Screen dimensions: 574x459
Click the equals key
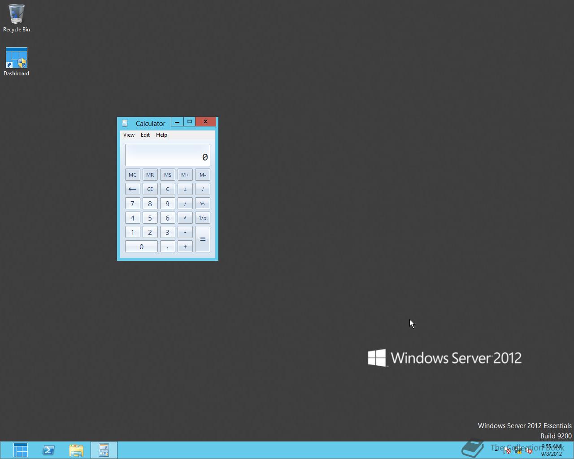pos(203,239)
